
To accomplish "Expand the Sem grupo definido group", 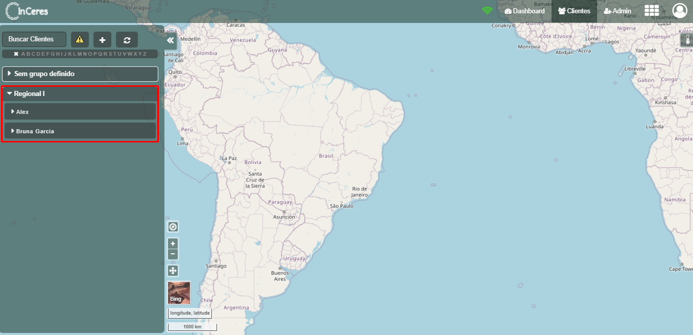I will 80,74.
